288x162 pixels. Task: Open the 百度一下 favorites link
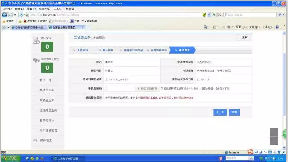[83, 21]
